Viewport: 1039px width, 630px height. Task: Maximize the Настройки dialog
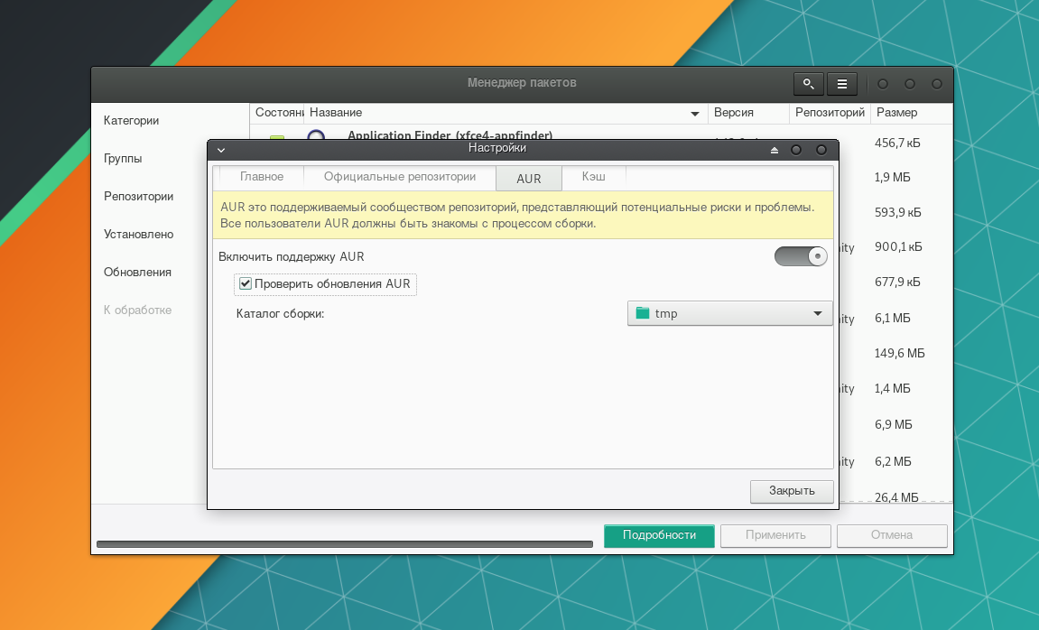pos(796,151)
